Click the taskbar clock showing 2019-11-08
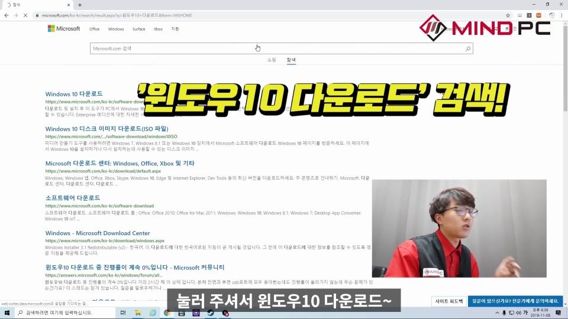568x319 pixels. click(540, 313)
